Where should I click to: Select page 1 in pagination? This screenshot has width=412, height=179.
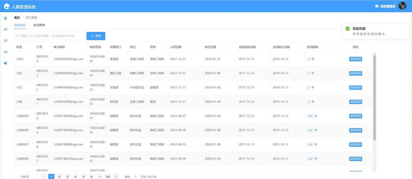[51, 176]
